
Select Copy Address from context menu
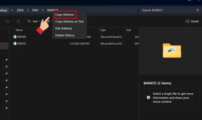(x=65, y=15)
